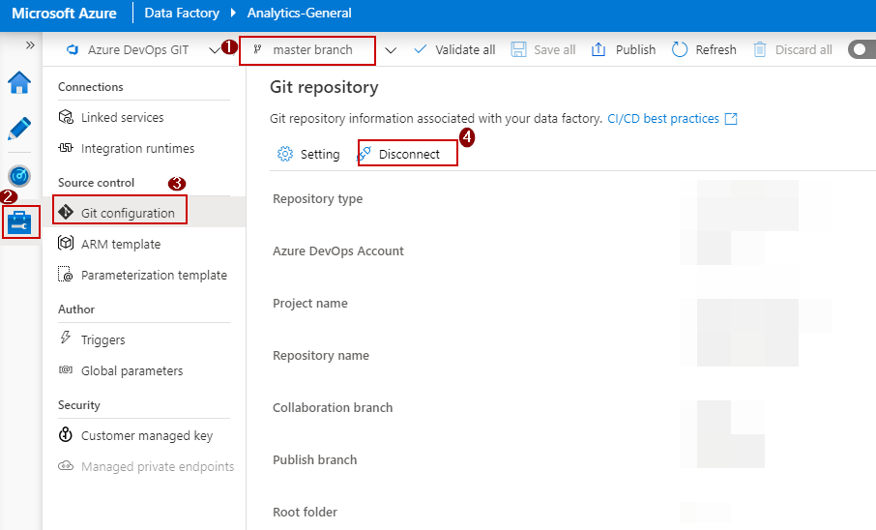
Task: Click Discard all label
Action: [x=803, y=49]
